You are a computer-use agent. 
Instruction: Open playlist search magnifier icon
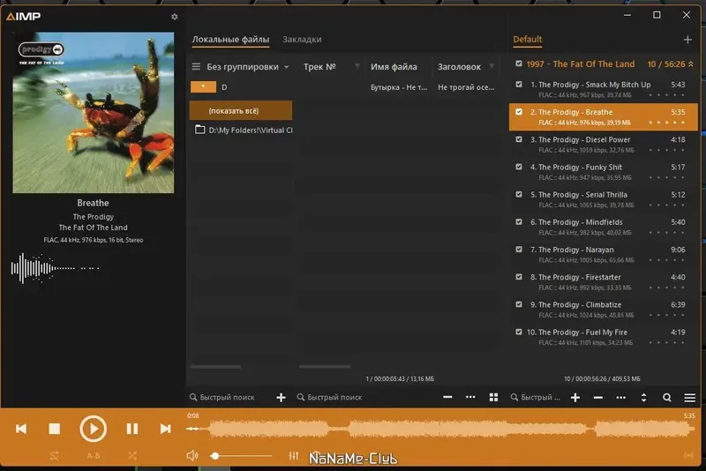coord(667,397)
